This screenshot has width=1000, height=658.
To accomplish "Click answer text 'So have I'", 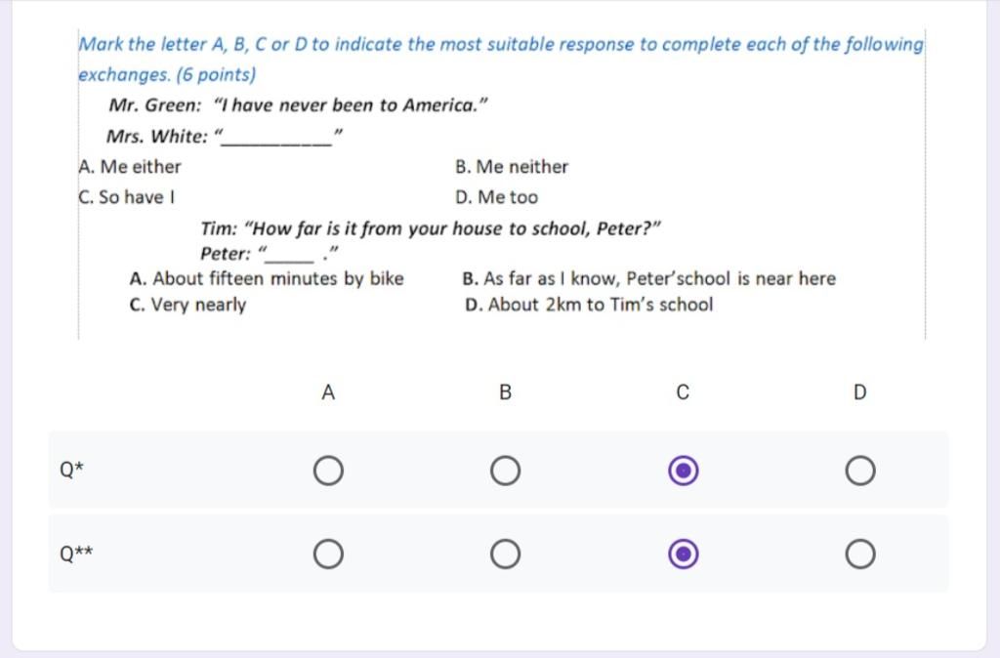I will click(x=137, y=197).
